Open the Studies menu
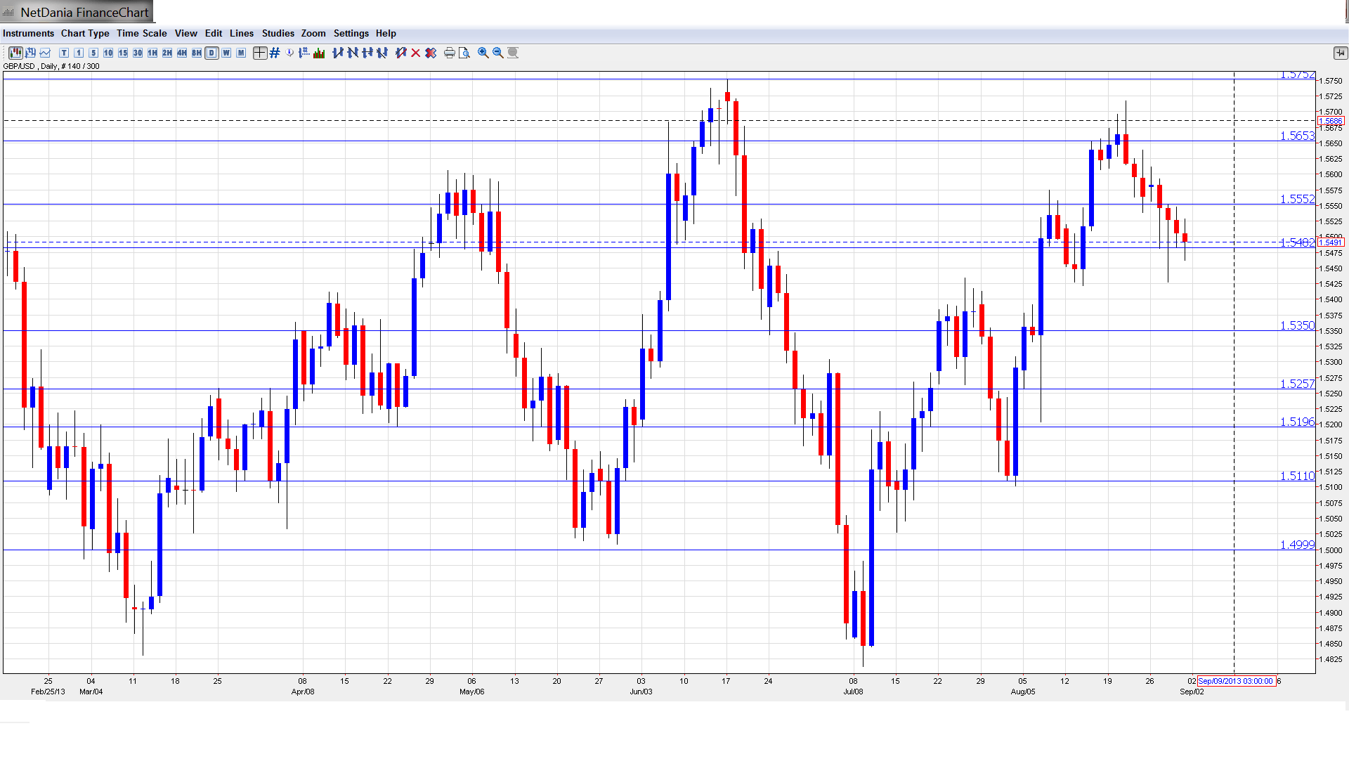 278,33
